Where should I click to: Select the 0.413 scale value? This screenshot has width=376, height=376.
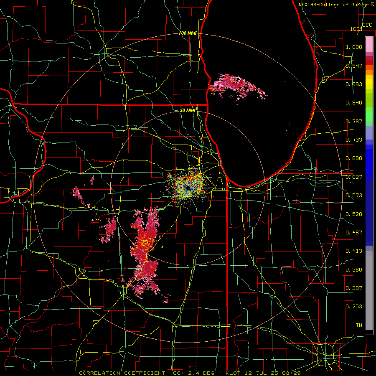[x=354, y=251]
